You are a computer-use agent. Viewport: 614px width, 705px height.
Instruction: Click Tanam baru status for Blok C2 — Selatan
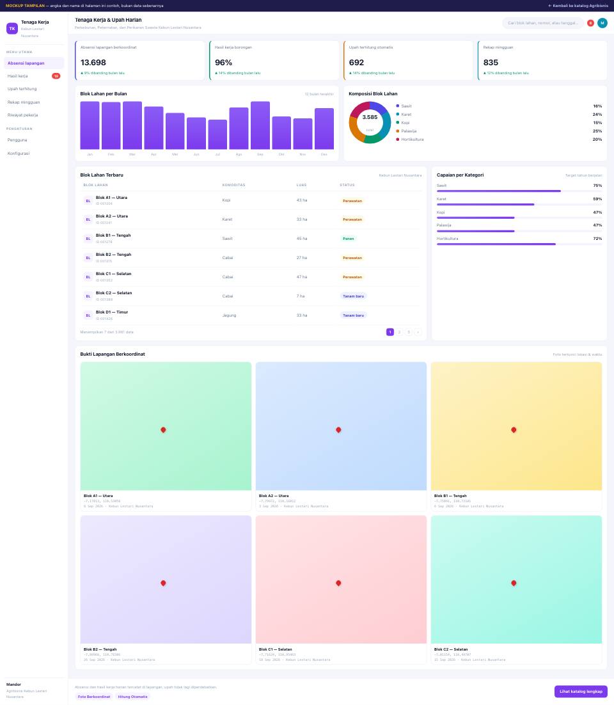(x=353, y=296)
